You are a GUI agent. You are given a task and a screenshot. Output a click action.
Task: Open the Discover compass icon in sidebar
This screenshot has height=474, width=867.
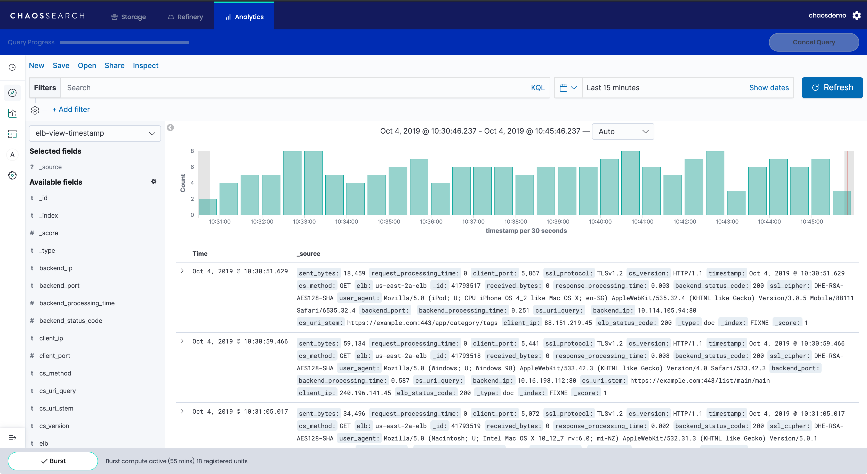point(12,93)
